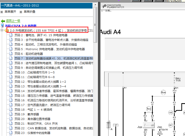Screen dimensions: 185x136
Task: Open 页码 13 点火线圈 3—4 page
Action: pyautogui.click(x=40, y=86)
